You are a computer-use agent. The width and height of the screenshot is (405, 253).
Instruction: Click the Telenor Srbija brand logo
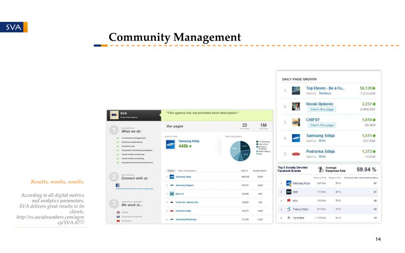point(289,209)
